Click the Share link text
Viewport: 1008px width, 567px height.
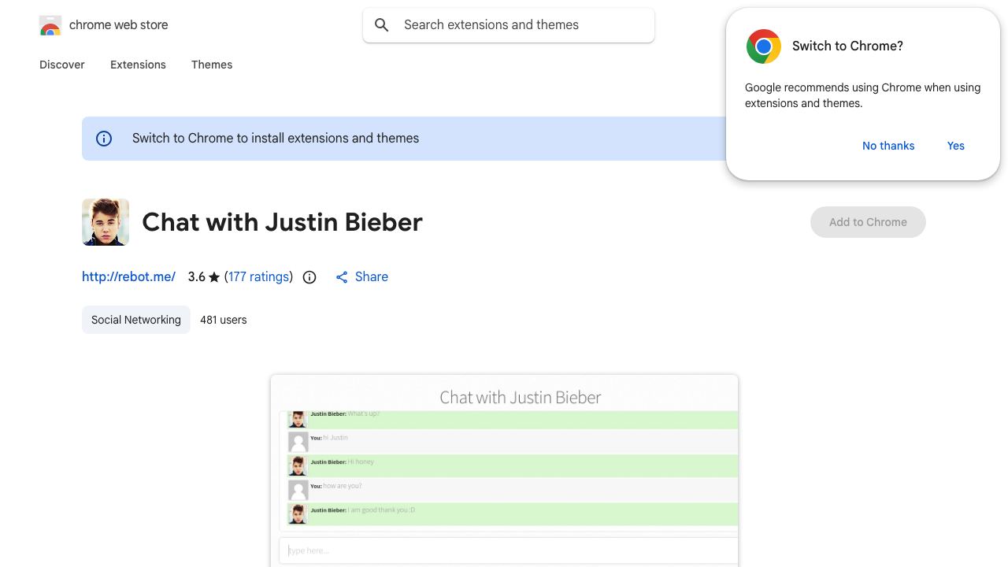pos(372,276)
